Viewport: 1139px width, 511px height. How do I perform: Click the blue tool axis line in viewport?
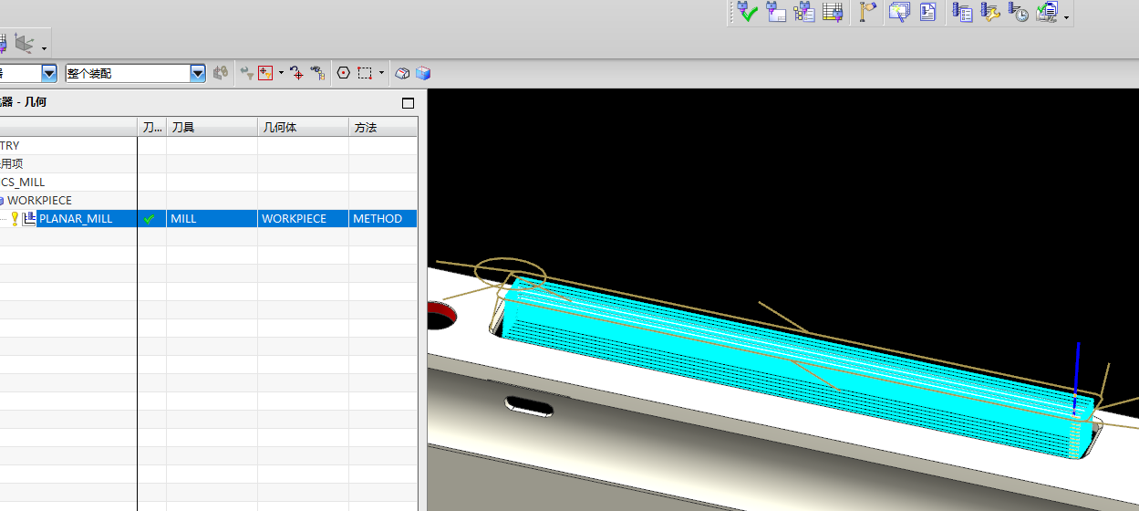coord(1077,378)
